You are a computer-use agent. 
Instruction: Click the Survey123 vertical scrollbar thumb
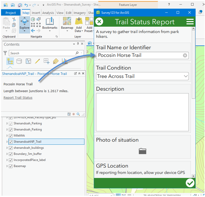tap(194, 64)
